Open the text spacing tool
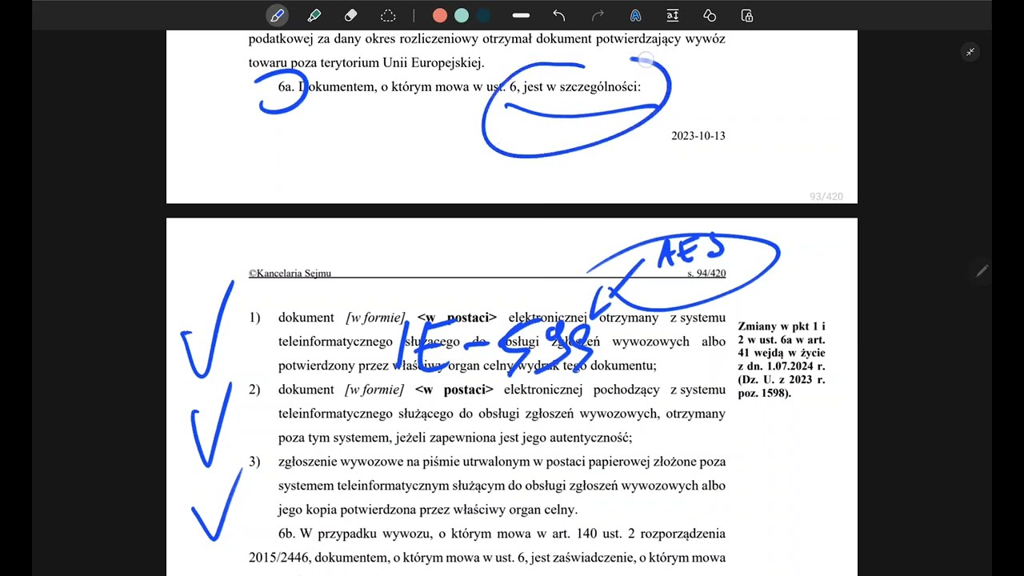Image resolution: width=1024 pixels, height=576 pixels. (672, 15)
